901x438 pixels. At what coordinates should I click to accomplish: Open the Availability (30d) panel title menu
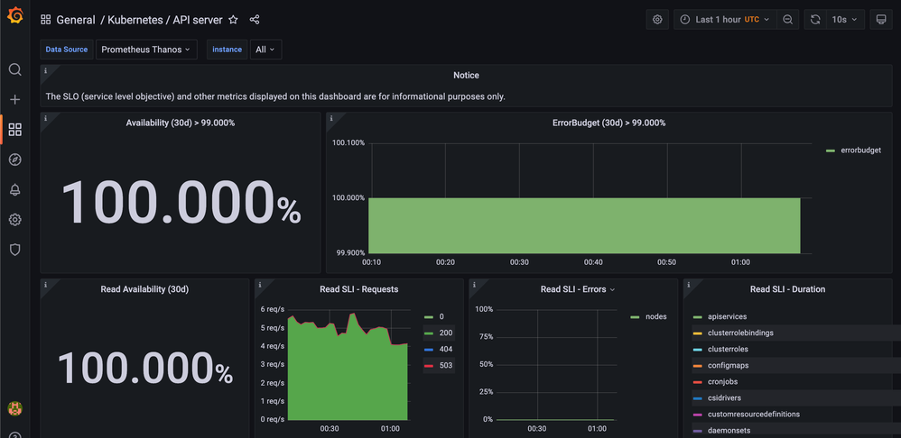(x=181, y=123)
